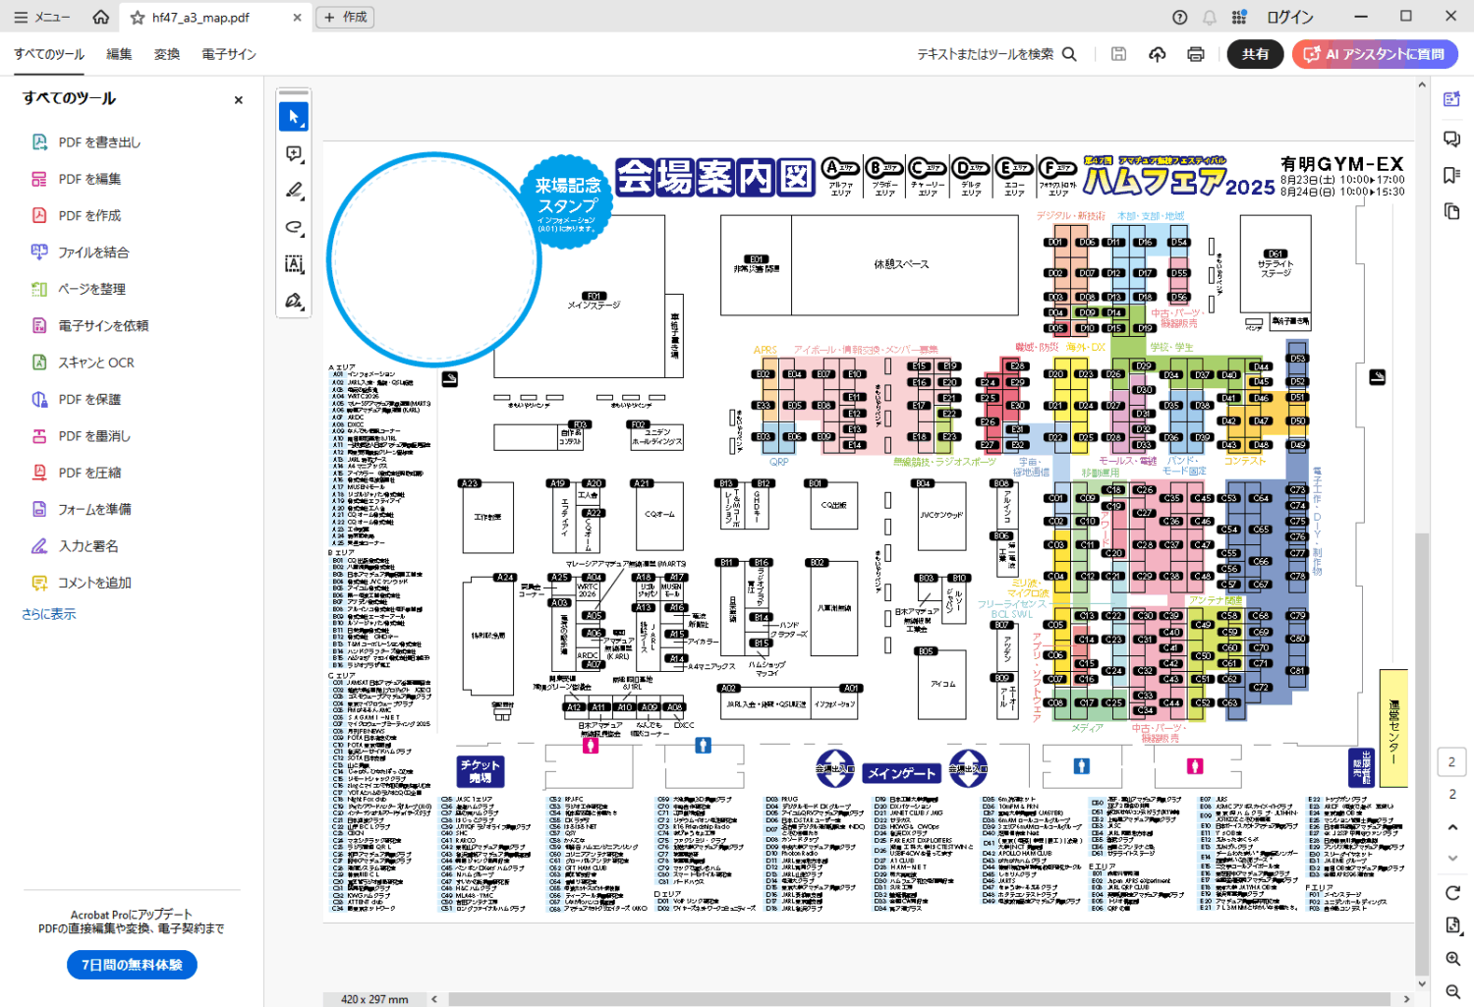Click the チケット売場 box on the map
Viewport: 1474px width, 1007px height.
pos(481,771)
